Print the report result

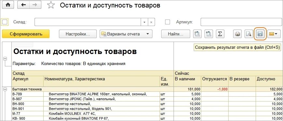pos(237,34)
